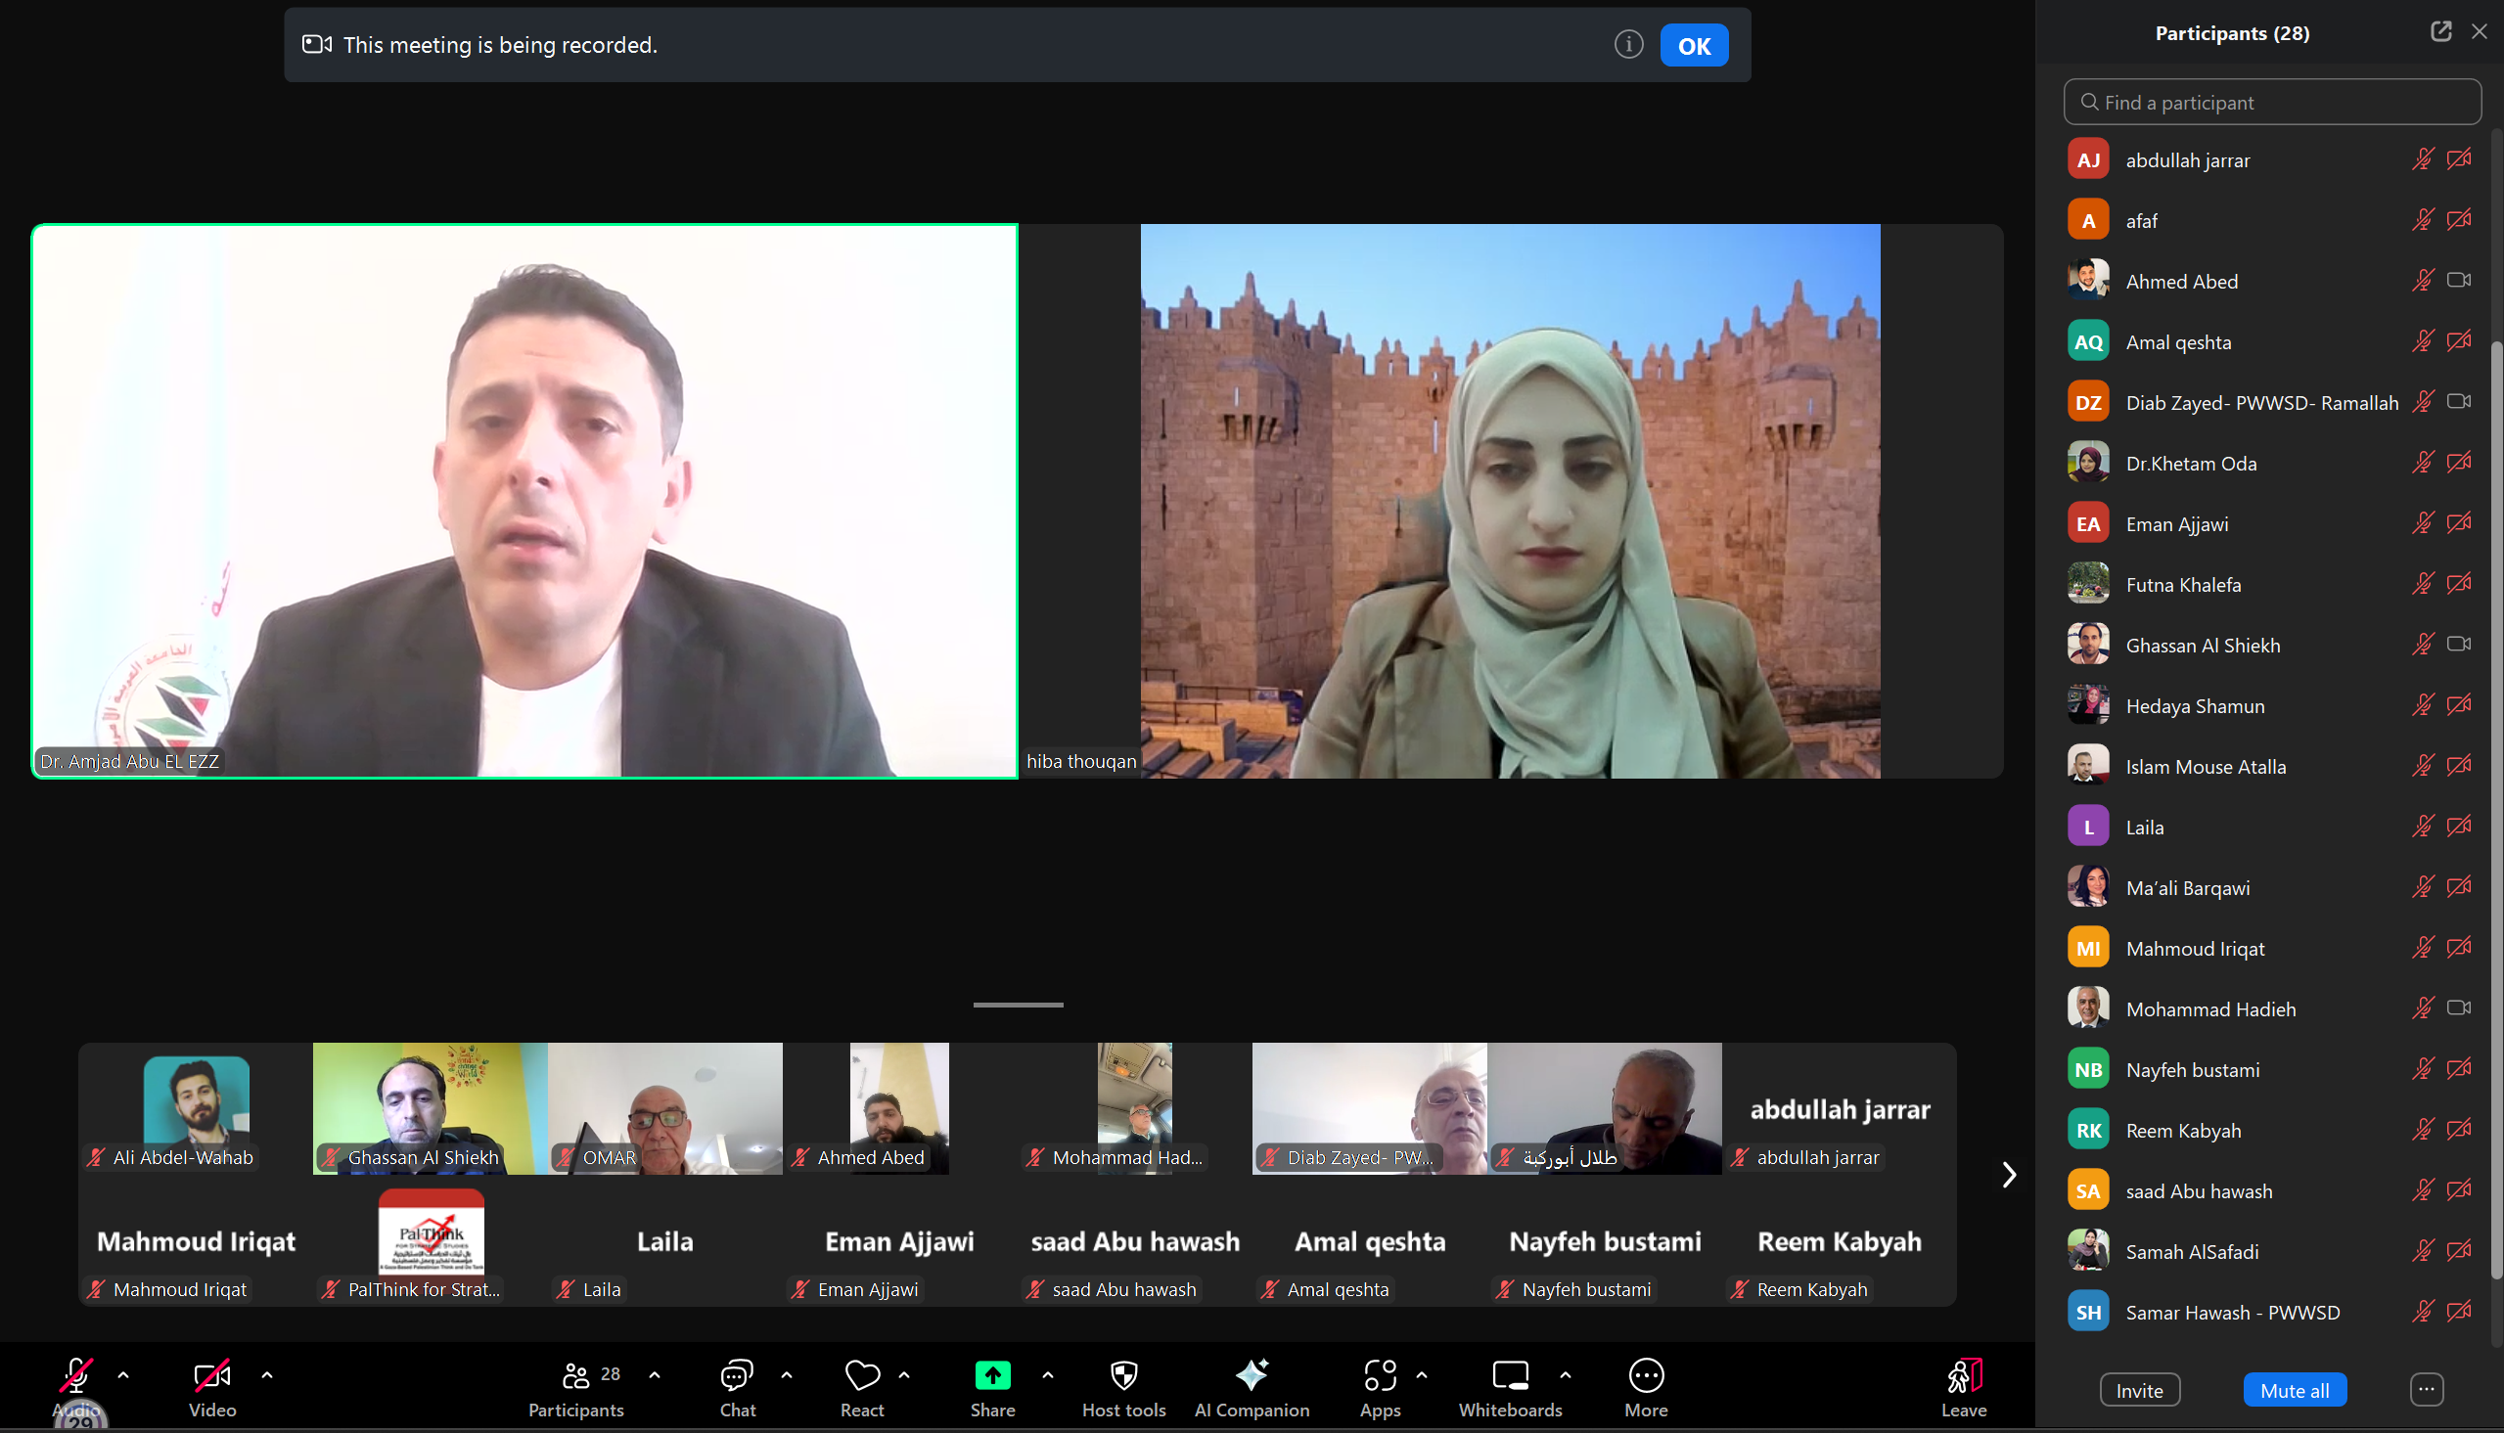Screen dimensions: 2504x1433
Task: Open Host tools shield icon
Action: click(1123, 1375)
